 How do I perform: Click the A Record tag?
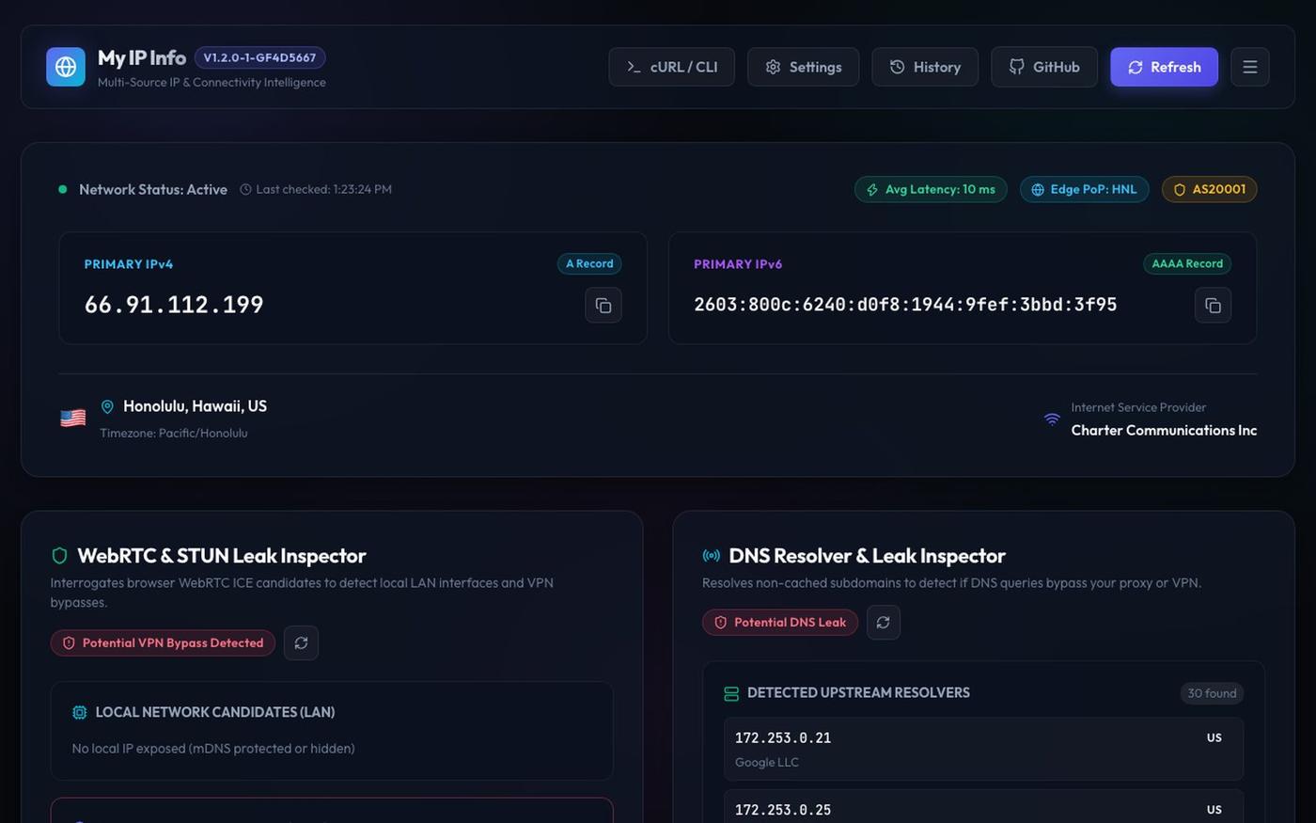pos(589,263)
